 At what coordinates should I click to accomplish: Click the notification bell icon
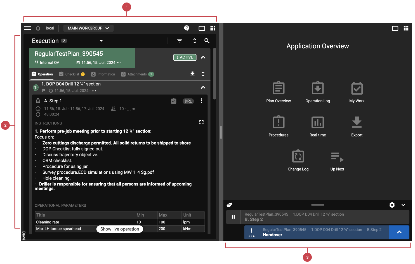click(38, 28)
